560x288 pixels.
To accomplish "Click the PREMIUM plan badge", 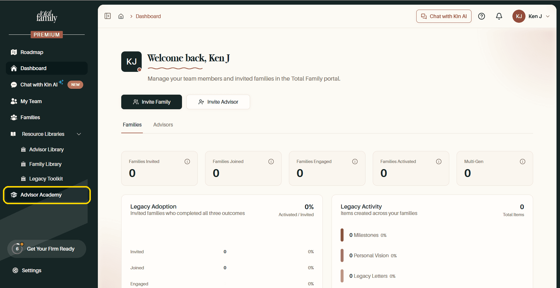I will (47, 35).
